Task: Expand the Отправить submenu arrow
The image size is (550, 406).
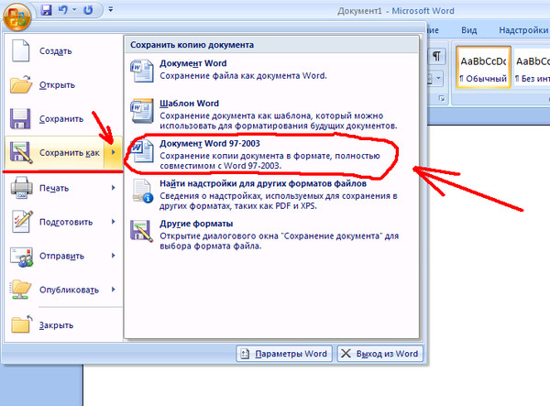Action: click(114, 256)
